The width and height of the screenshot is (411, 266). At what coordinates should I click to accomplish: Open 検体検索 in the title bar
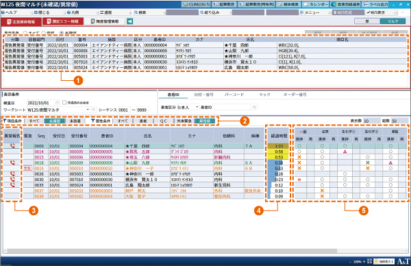pos(288,5)
